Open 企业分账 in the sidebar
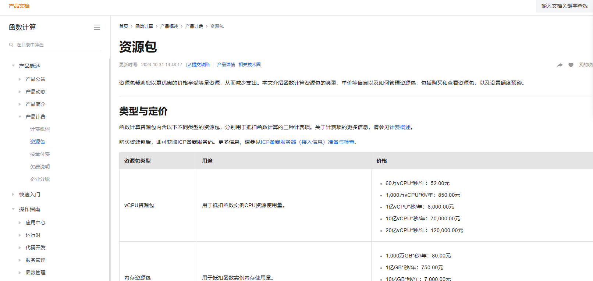593x281 pixels. pyautogui.click(x=40, y=179)
